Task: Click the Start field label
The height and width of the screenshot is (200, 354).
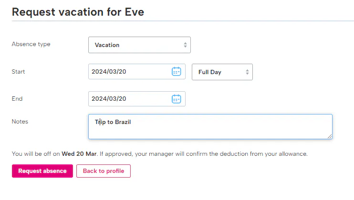Action: (x=18, y=72)
